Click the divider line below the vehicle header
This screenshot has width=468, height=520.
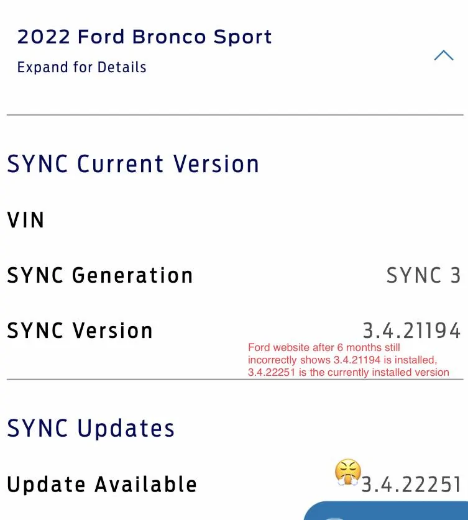coord(235,115)
